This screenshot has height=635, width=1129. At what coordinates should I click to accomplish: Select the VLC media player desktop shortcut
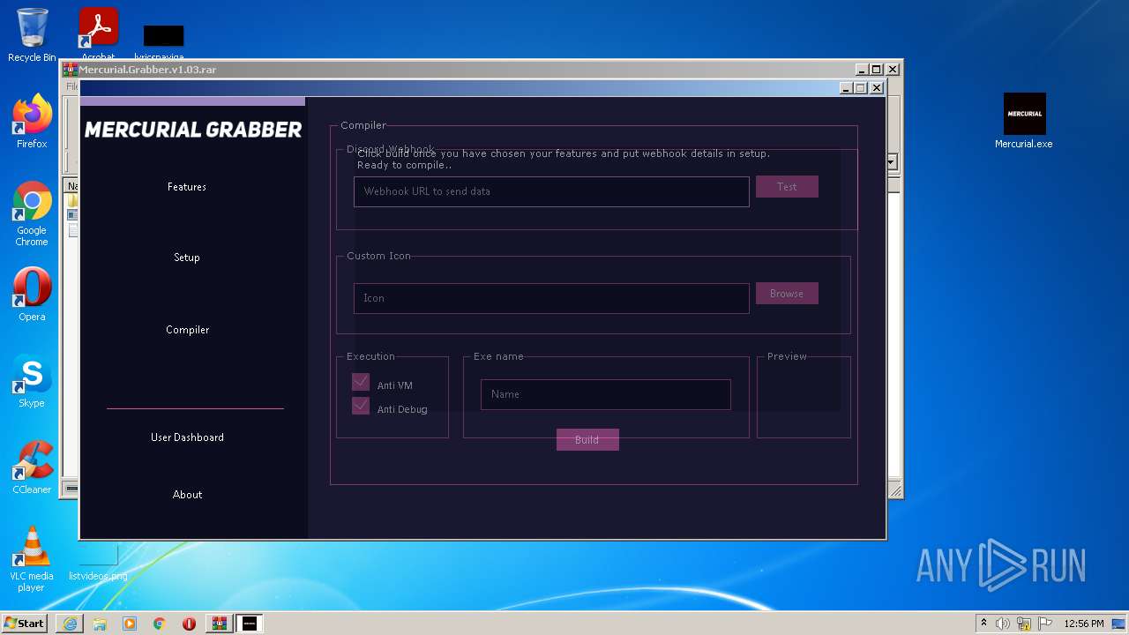(32, 559)
